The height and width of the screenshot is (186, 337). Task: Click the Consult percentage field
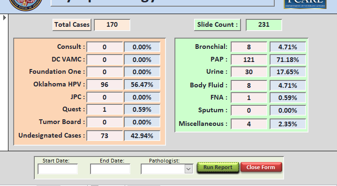tap(142, 47)
